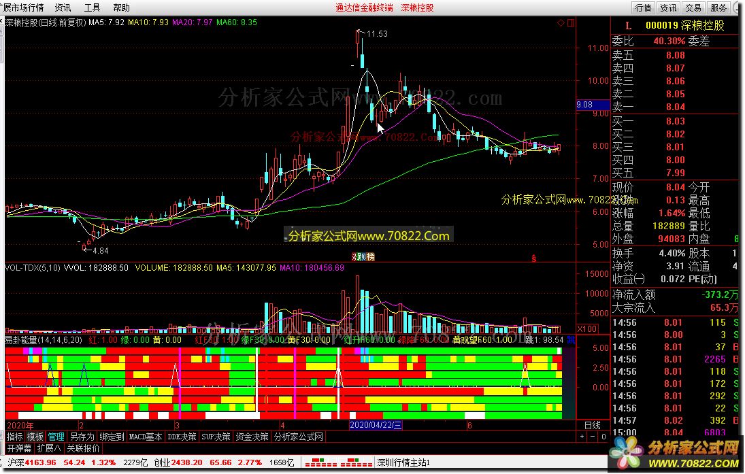Screen dimensions: 745x474
Task: Click the 开弹幕 tab
Action: (20, 448)
